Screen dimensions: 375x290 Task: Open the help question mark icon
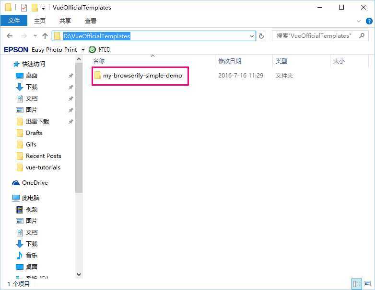click(x=369, y=21)
